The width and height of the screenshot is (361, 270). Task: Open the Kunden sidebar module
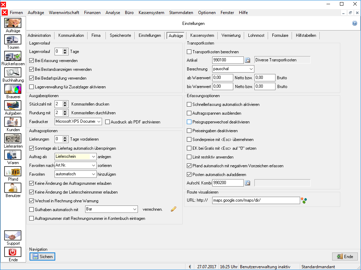(x=13, y=122)
